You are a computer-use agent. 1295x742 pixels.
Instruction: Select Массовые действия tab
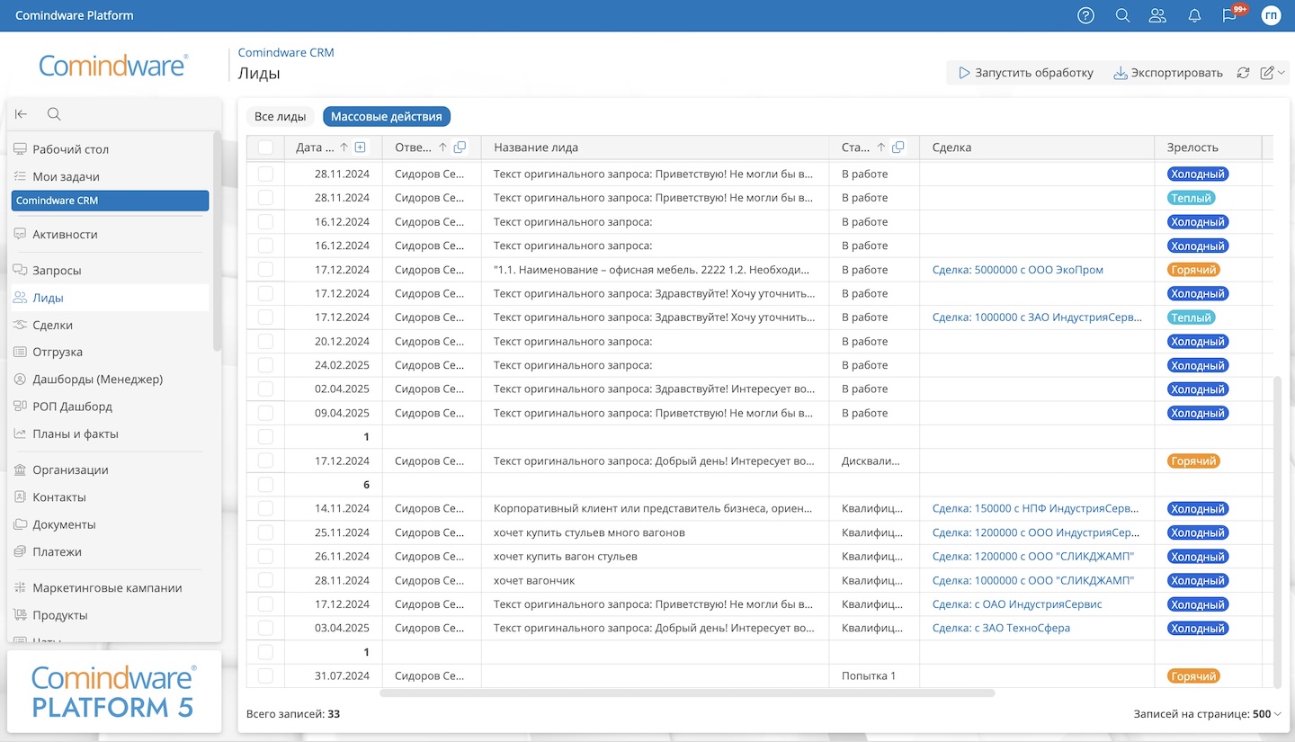(x=387, y=117)
